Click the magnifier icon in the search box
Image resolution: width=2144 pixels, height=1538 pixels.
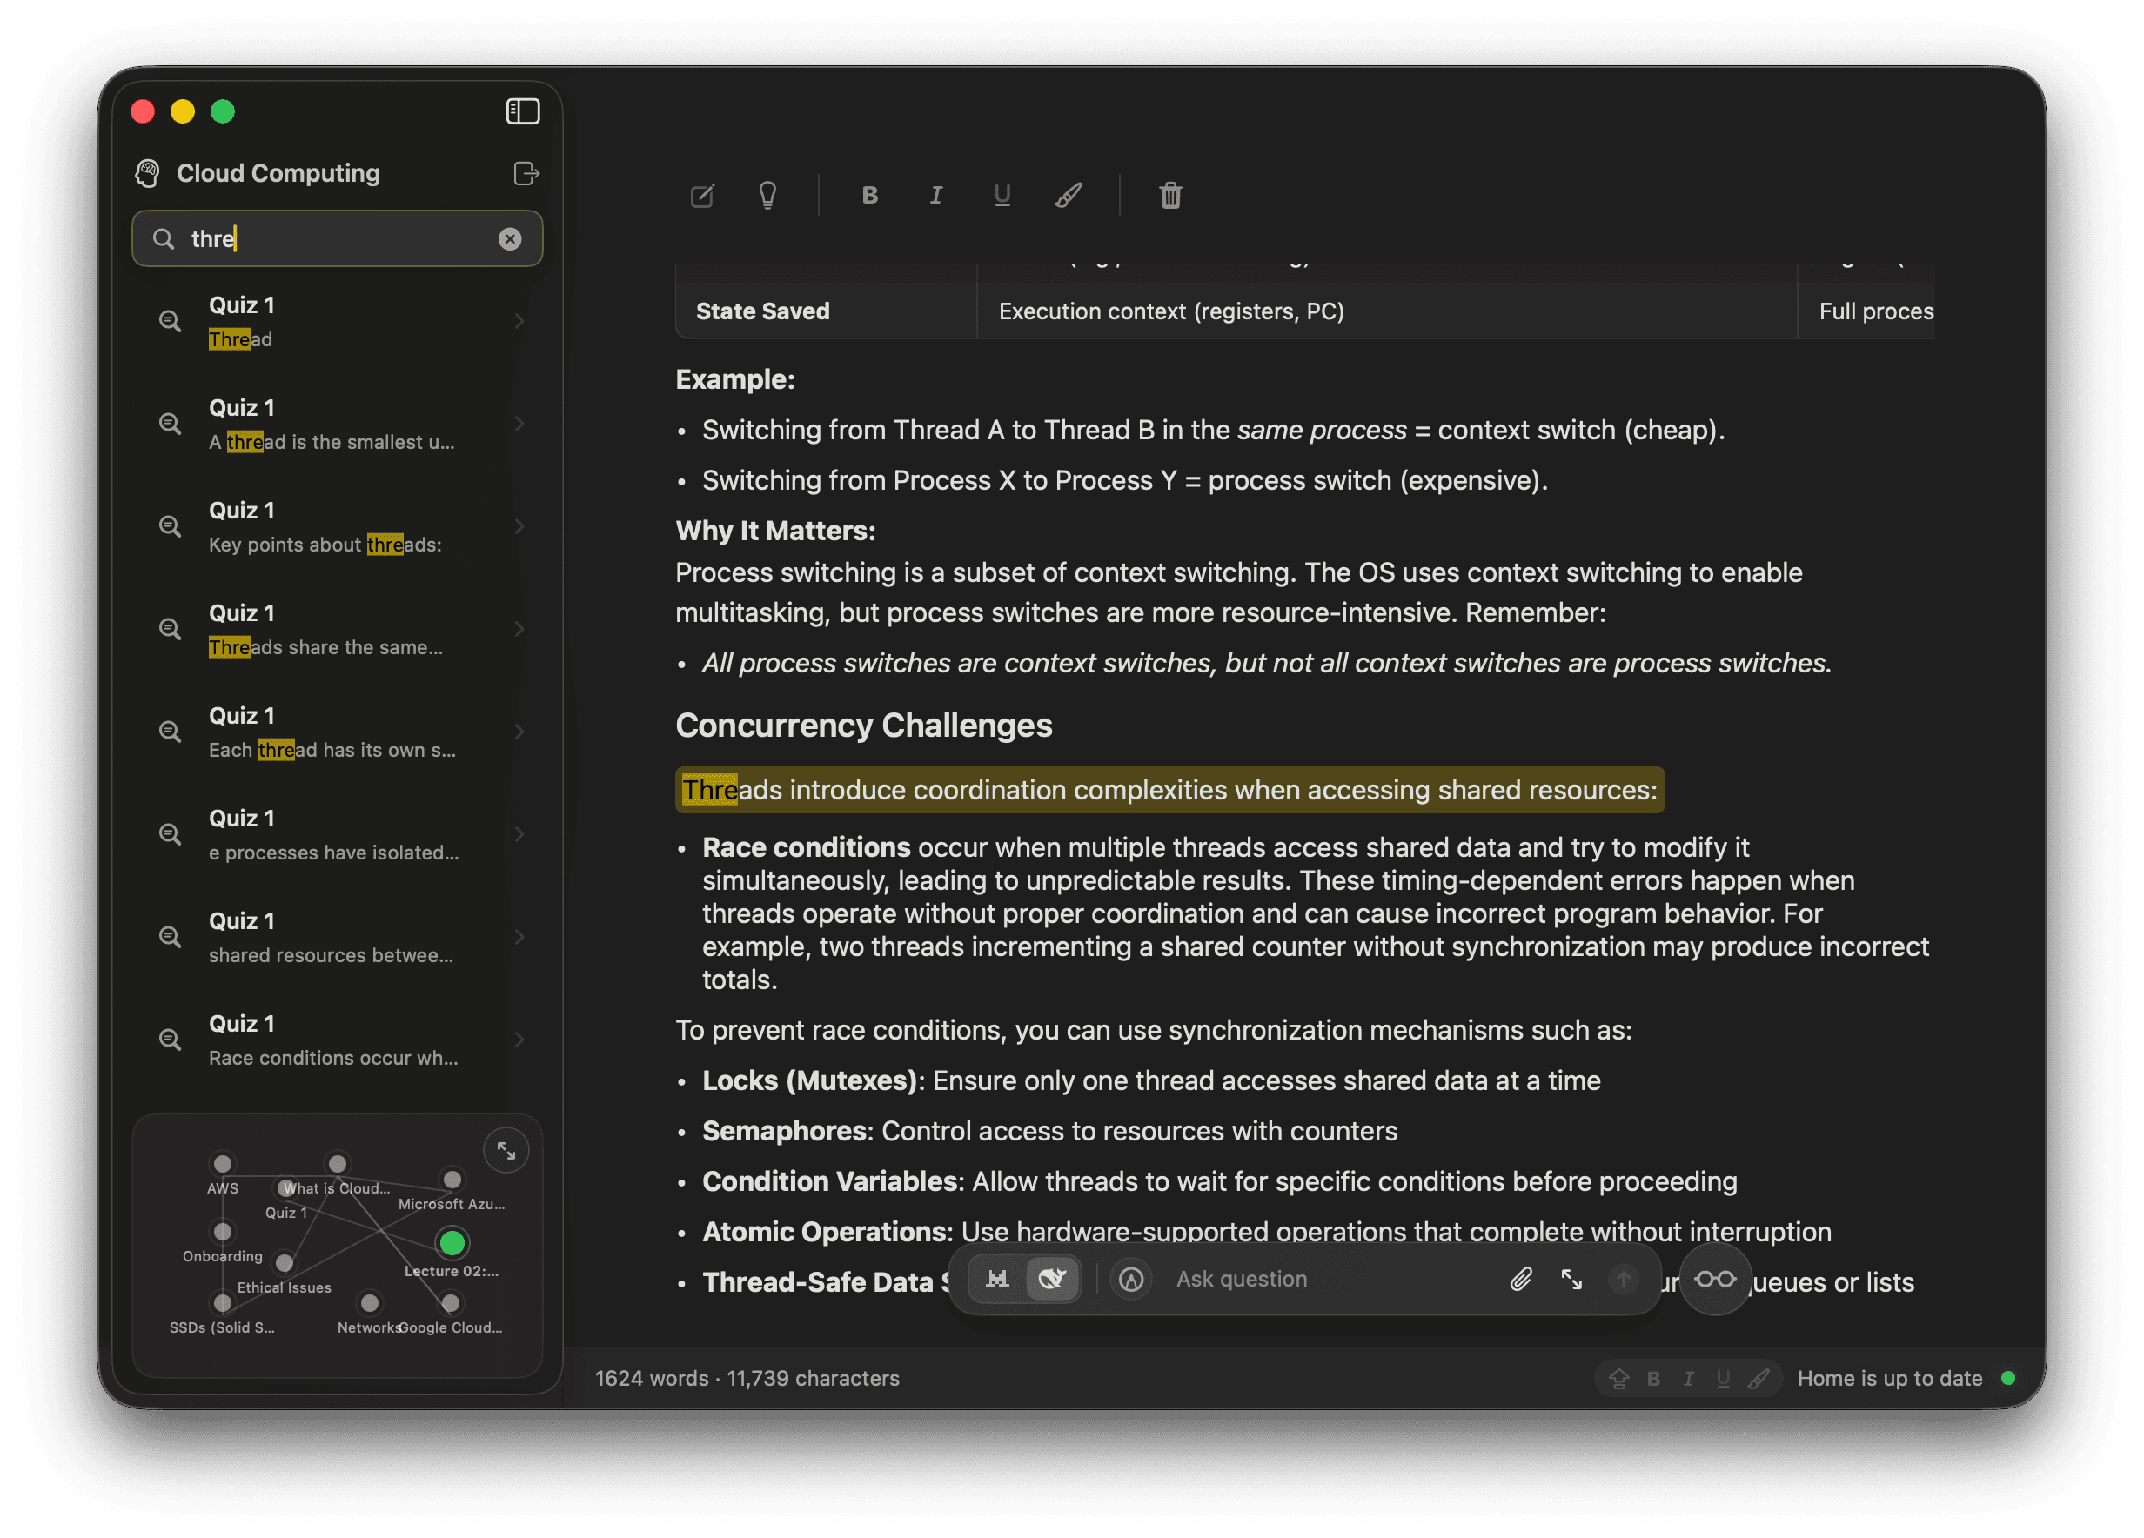click(x=164, y=238)
